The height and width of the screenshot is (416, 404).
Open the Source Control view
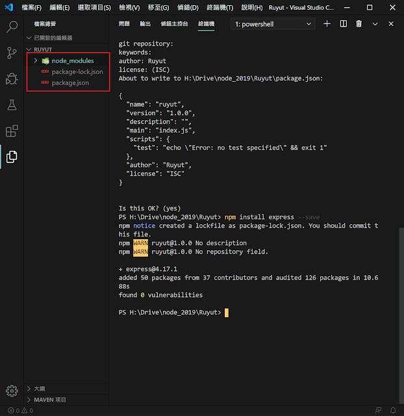coord(12,53)
